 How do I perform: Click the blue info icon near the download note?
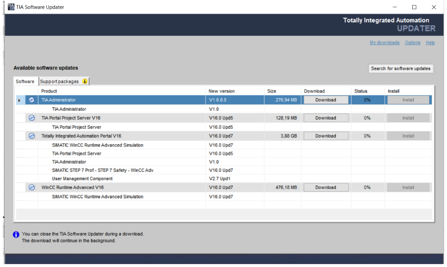[x=16, y=235]
